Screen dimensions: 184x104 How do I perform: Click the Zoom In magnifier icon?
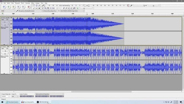click(x=64, y=8)
